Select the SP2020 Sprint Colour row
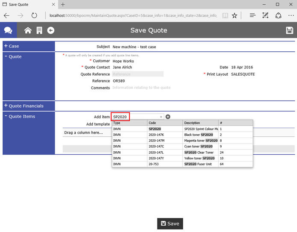This screenshot has height=232, width=297. pos(182,129)
